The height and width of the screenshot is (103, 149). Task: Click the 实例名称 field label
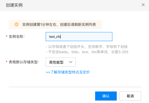pyautogui.click(x=17, y=36)
